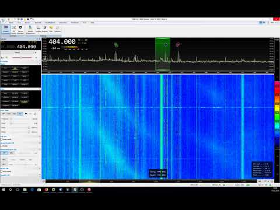Click the highlighted filter button in the filter grid
The image size is (280, 210).
[24, 101]
